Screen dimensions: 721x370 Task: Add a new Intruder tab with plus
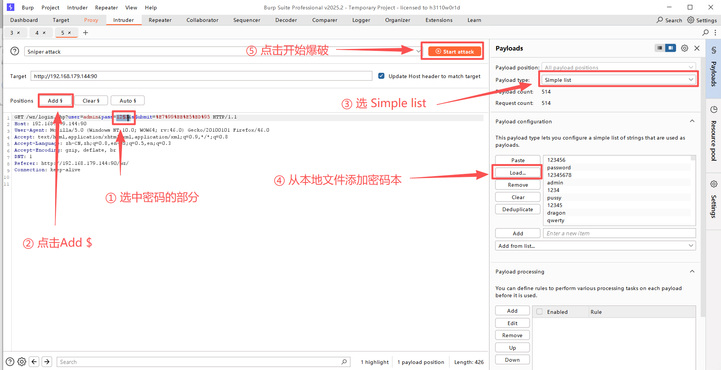tap(86, 32)
